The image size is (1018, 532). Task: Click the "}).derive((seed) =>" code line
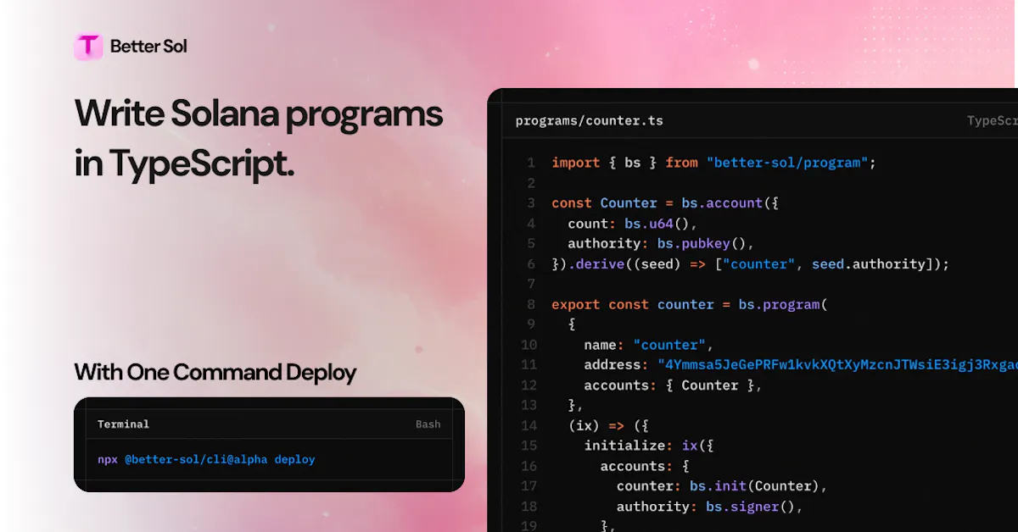coord(750,263)
